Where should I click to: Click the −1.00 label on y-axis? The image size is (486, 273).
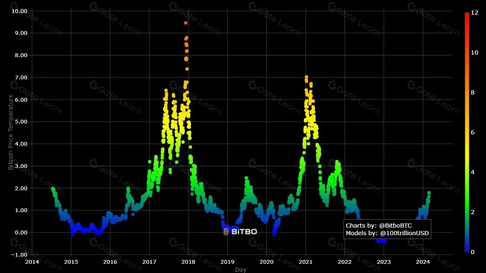(19, 255)
